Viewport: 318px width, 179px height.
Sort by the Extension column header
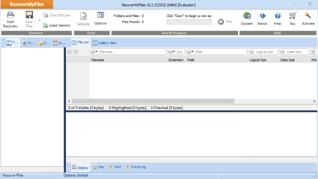[x=176, y=60]
